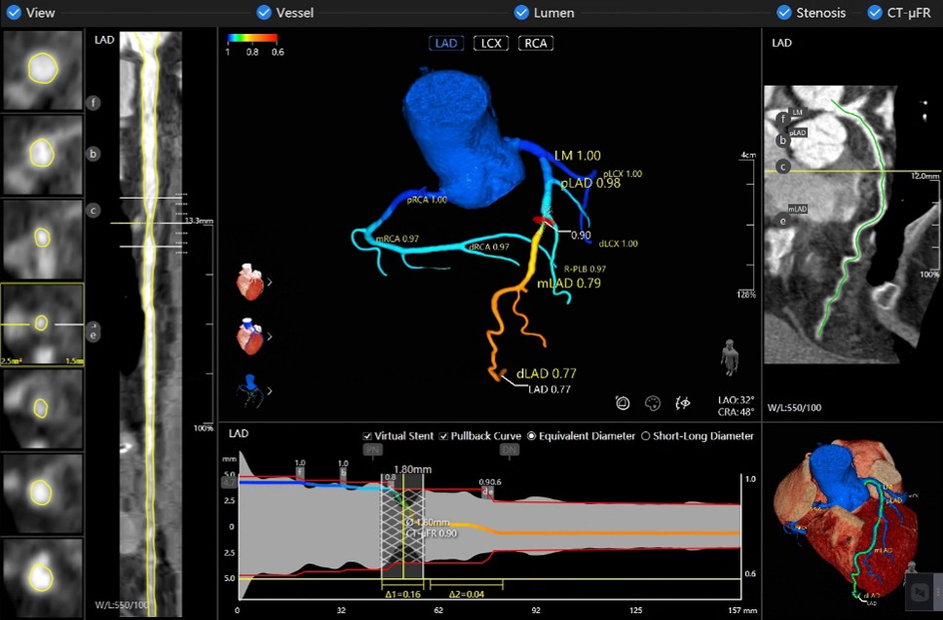
Task: Select the highlighted cross-section thumbnail showing 2.5mm²
Action: click(x=43, y=324)
